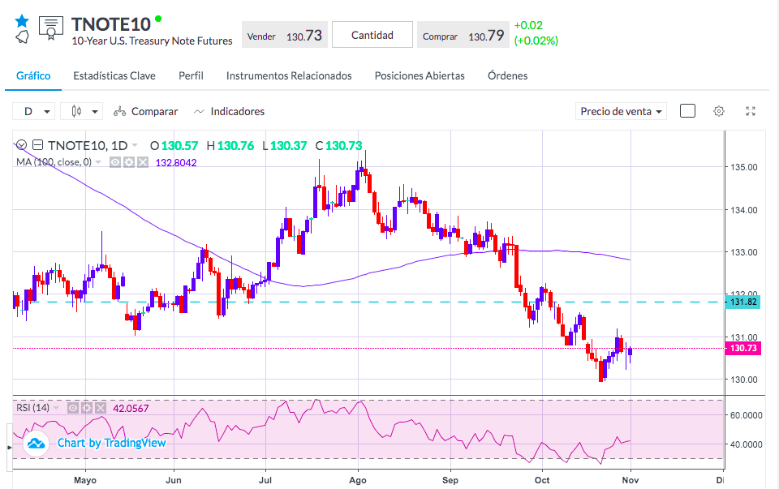This screenshot has height=489, width=779.
Task: Click the small arrow expander at left edge
Action: (9, 448)
